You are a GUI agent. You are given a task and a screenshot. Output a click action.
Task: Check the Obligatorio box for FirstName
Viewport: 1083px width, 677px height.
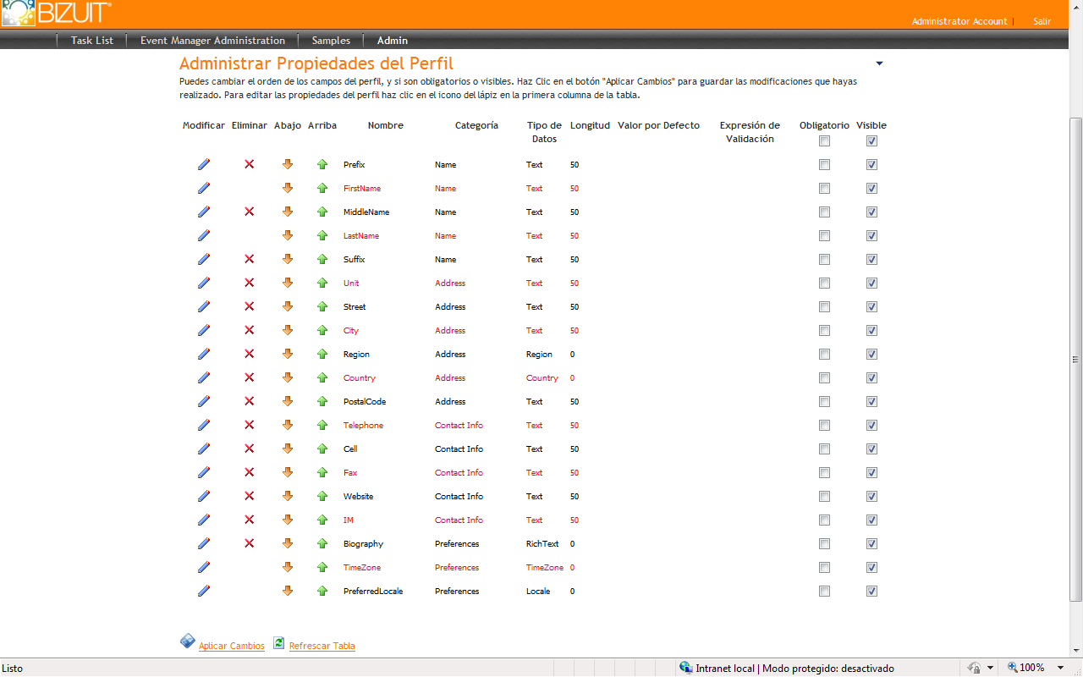point(824,189)
